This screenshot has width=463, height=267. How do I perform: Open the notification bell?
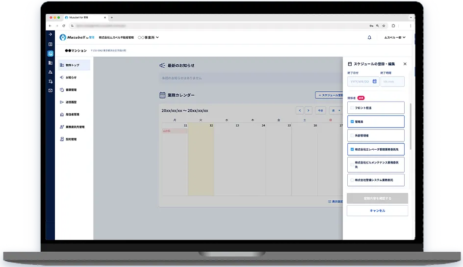tap(369, 37)
